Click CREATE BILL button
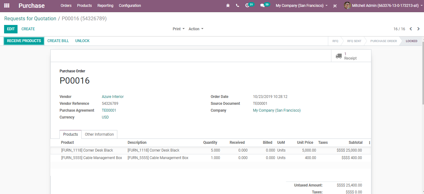 [x=58, y=41]
